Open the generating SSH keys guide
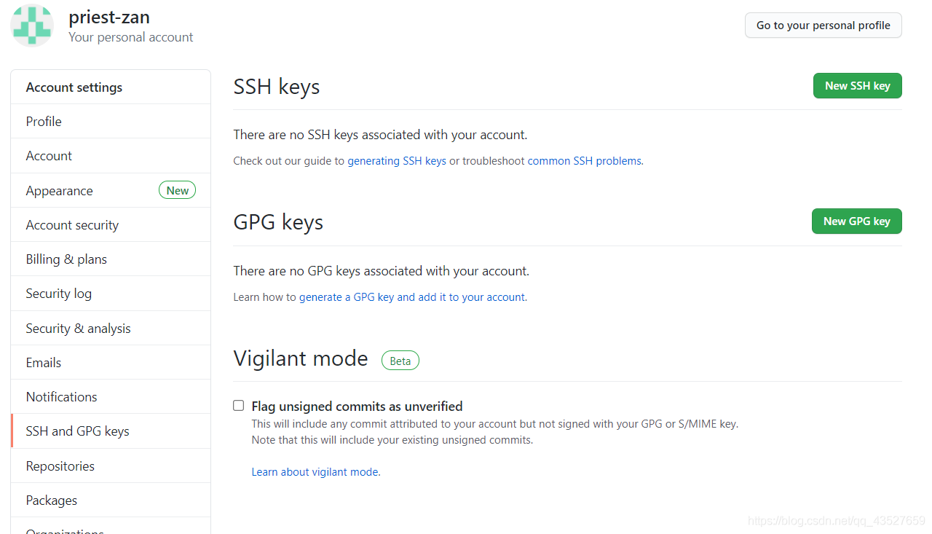Image resolution: width=932 pixels, height=534 pixels. (x=397, y=161)
